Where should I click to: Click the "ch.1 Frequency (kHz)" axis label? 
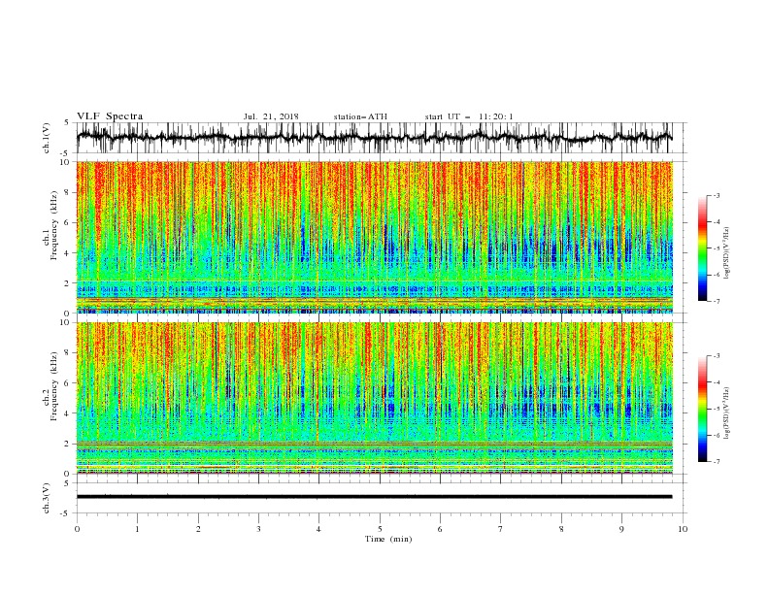[50, 226]
